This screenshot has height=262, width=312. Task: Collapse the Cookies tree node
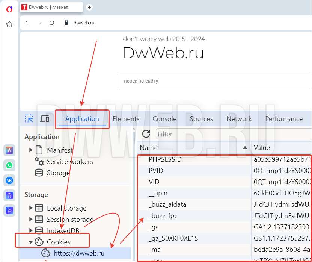tap(31, 242)
